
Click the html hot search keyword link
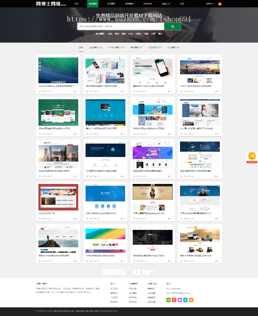(x=131, y=34)
